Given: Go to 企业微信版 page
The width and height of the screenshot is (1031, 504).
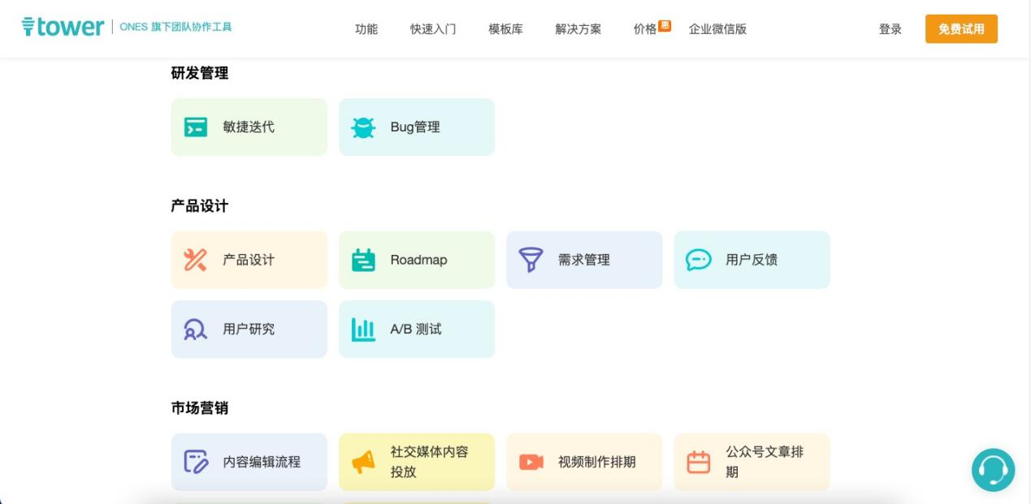Looking at the screenshot, I should click(717, 29).
